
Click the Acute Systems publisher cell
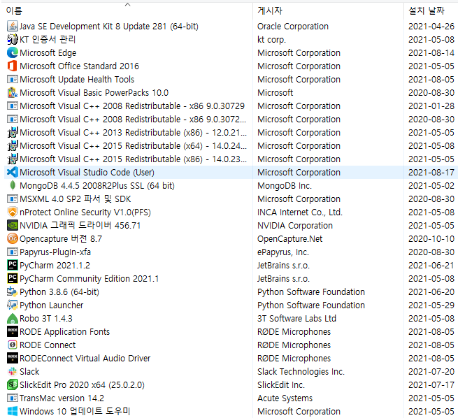pyautogui.click(x=285, y=398)
